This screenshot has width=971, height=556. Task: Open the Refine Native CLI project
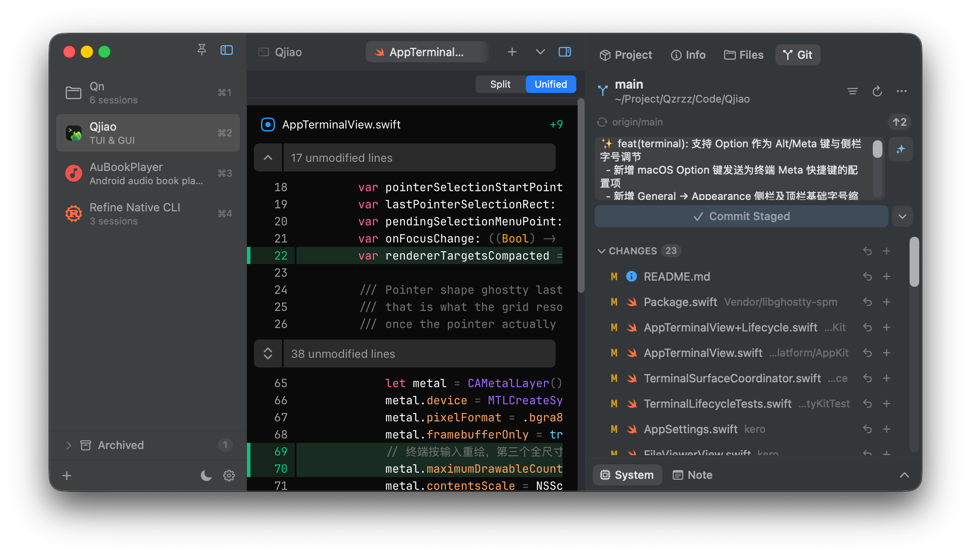click(x=148, y=214)
